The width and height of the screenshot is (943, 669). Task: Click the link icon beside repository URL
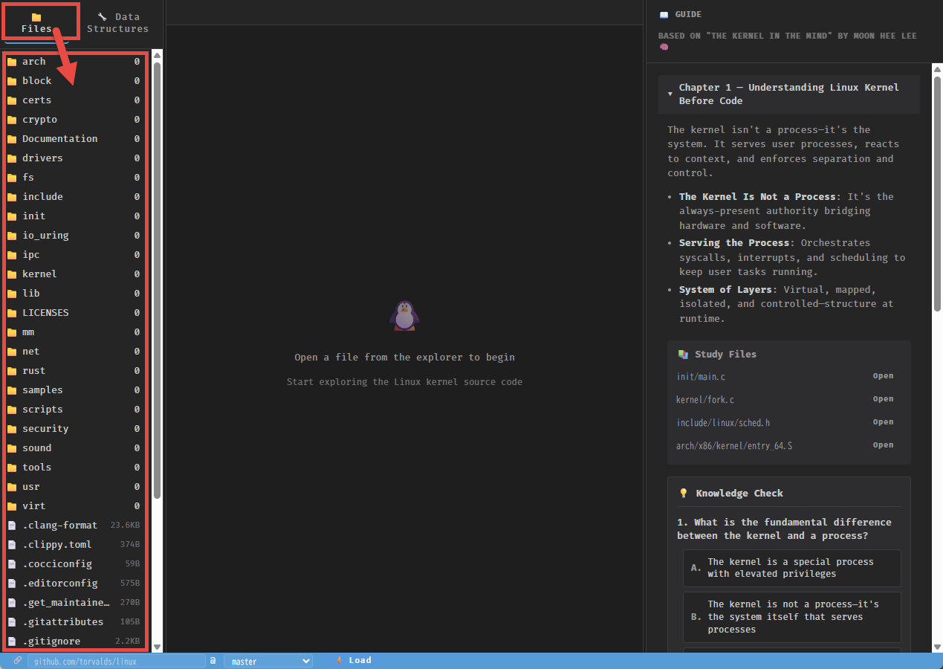tap(18, 660)
